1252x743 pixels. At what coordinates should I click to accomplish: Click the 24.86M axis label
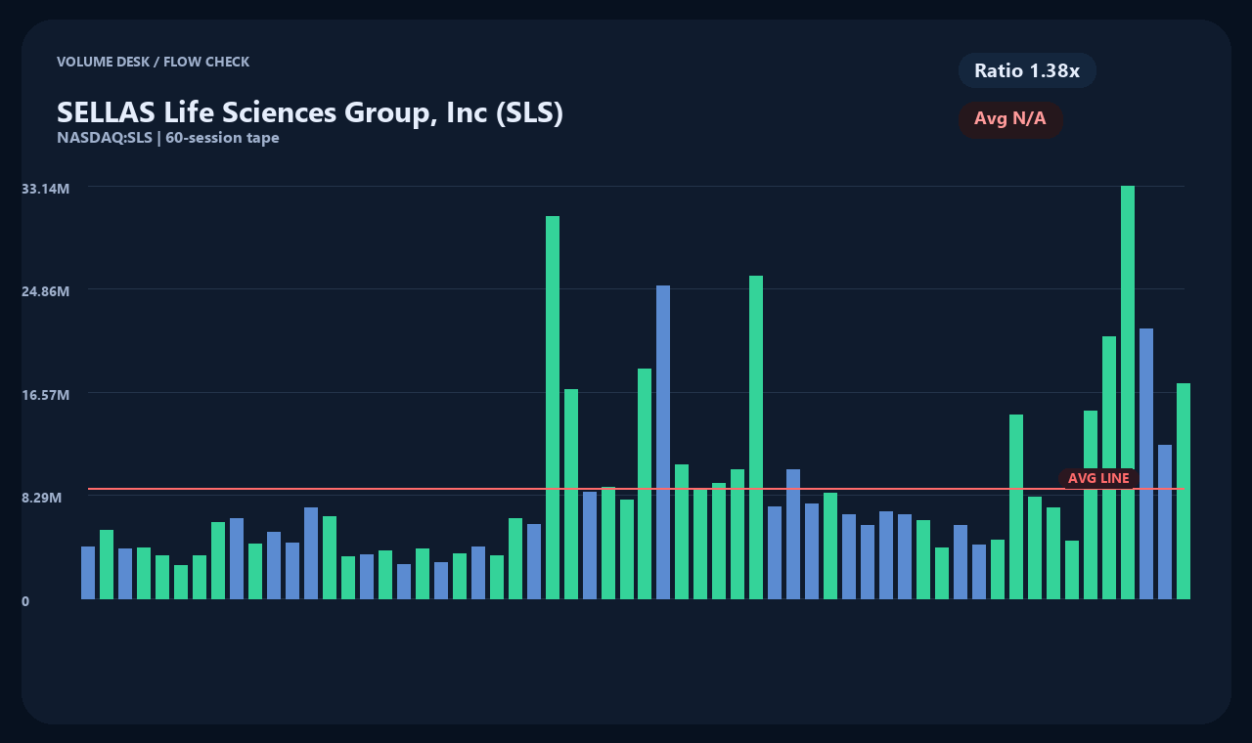coord(45,291)
